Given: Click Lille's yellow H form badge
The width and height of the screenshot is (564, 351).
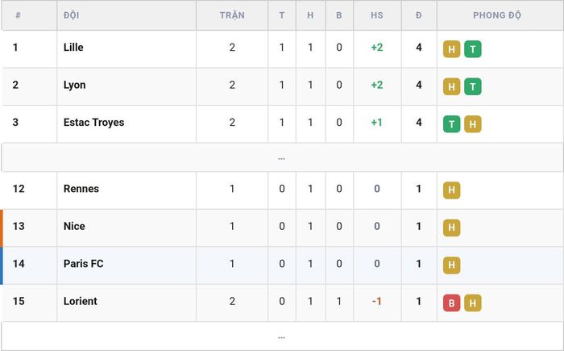Looking at the screenshot, I should 451,49.
